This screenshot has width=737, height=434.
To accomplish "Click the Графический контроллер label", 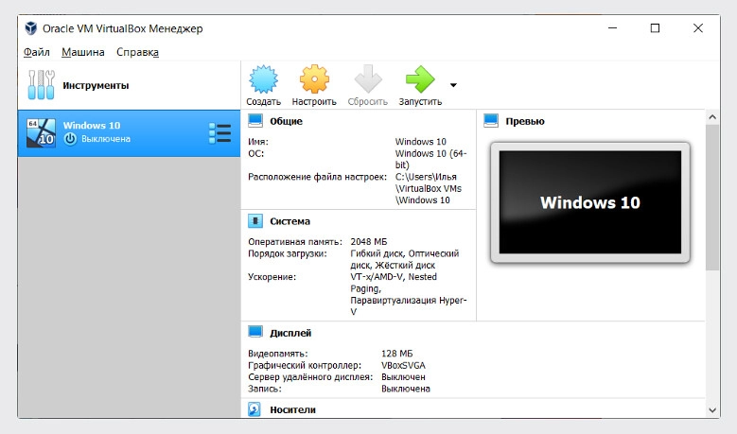I will tap(304, 365).
